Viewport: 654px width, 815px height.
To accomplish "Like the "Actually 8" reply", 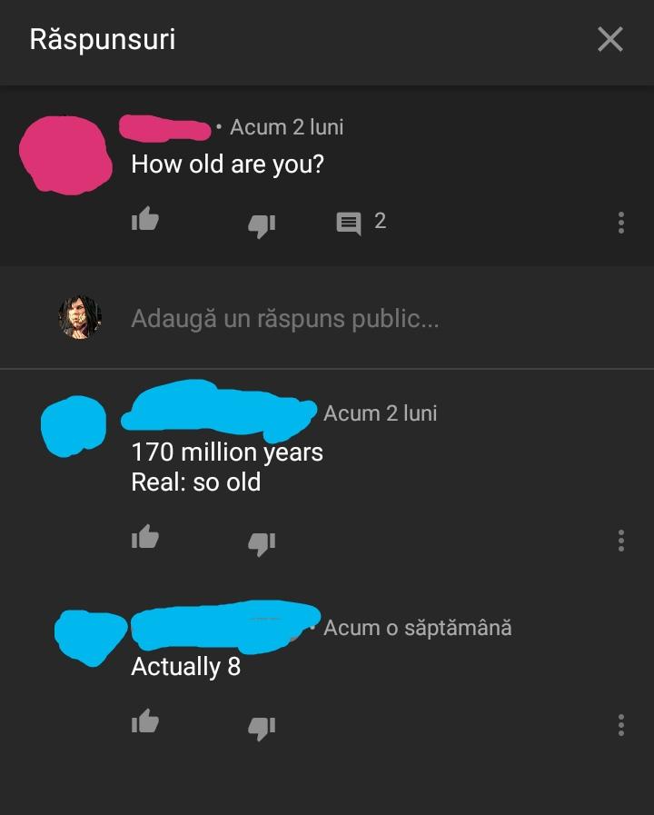I will 145,721.
